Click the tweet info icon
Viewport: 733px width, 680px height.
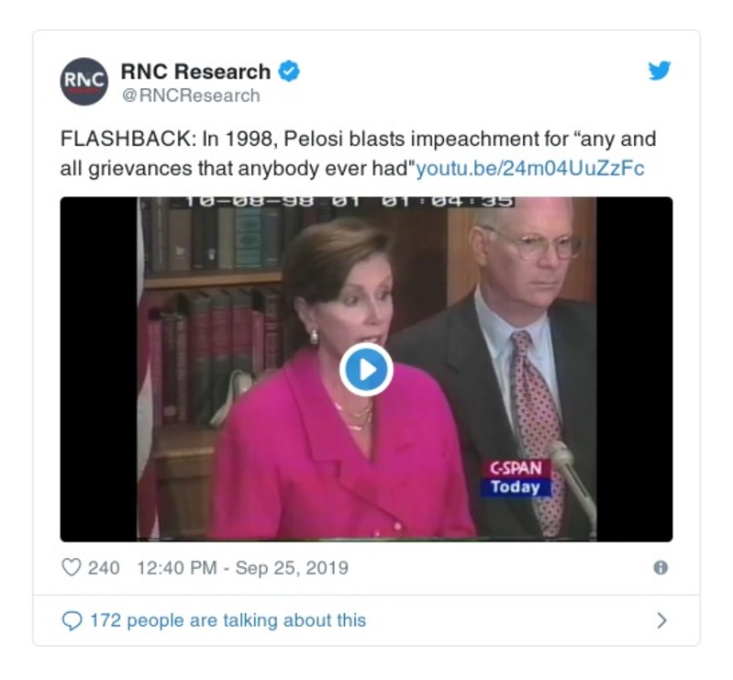click(661, 568)
